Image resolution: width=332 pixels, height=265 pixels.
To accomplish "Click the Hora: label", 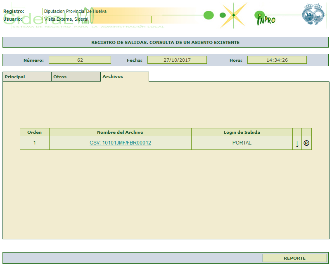I will pos(236,60).
